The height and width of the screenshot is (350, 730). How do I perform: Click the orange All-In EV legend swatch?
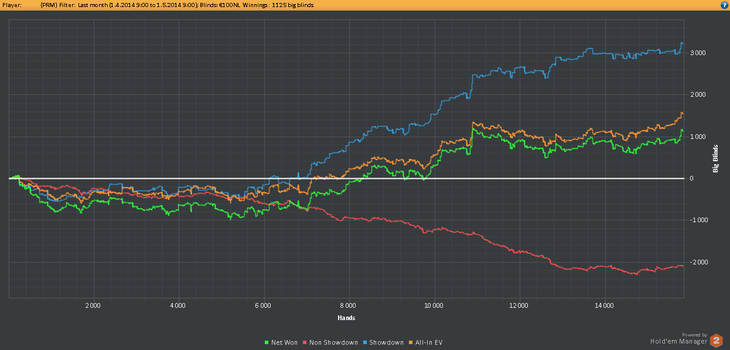pyautogui.click(x=410, y=342)
